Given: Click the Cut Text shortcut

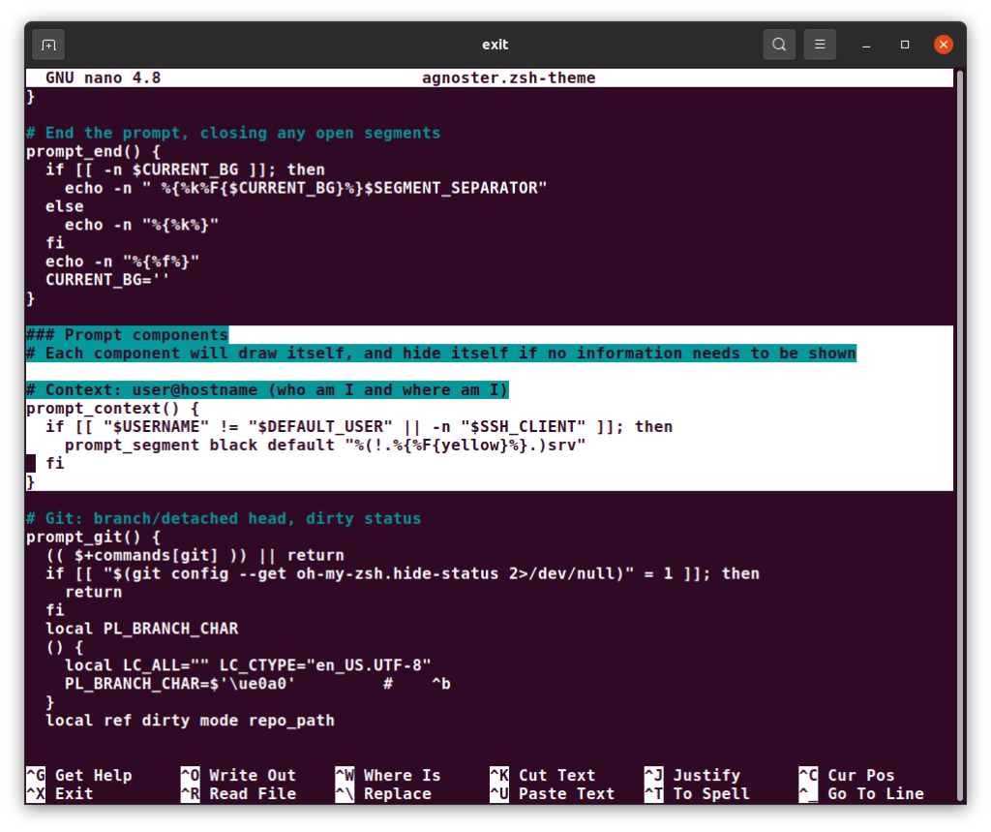Looking at the screenshot, I should coord(556,775).
